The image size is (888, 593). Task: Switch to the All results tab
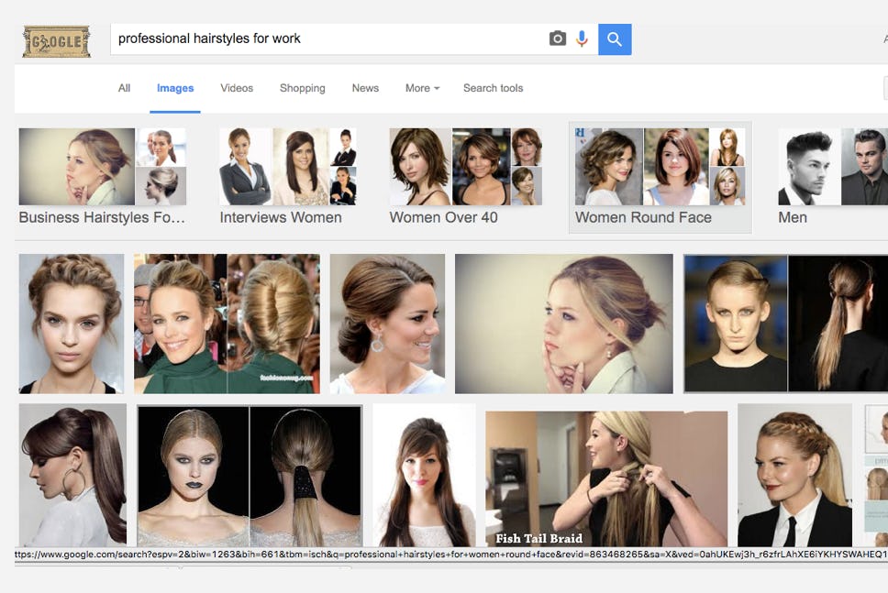(124, 88)
